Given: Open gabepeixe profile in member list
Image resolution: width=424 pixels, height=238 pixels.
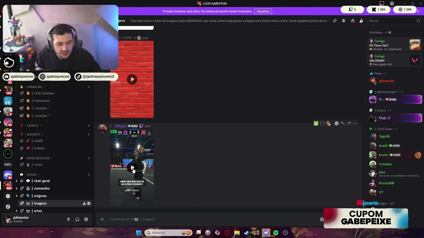Looking at the screenshot, I should [x=395, y=81].
